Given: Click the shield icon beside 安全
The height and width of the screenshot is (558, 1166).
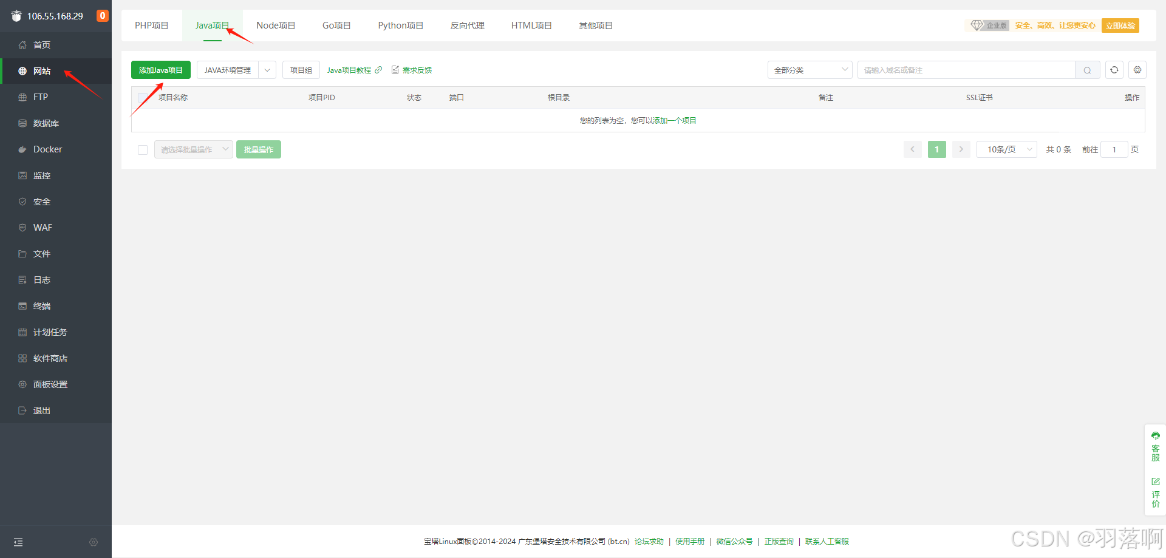Looking at the screenshot, I should pyautogui.click(x=22, y=202).
